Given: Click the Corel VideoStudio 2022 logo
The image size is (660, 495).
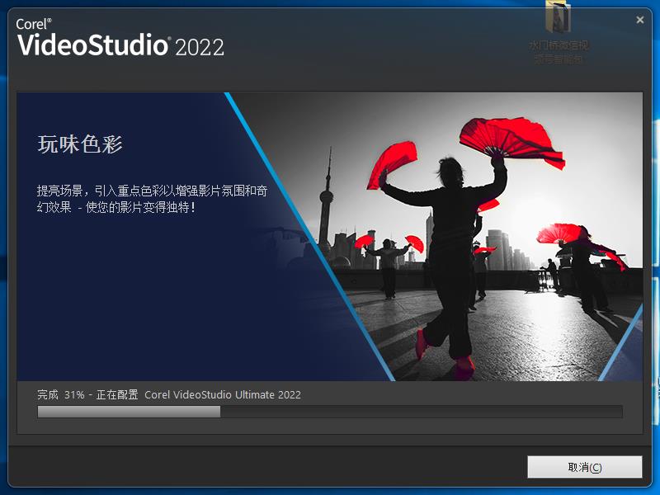Looking at the screenshot, I should click(120, 38).
